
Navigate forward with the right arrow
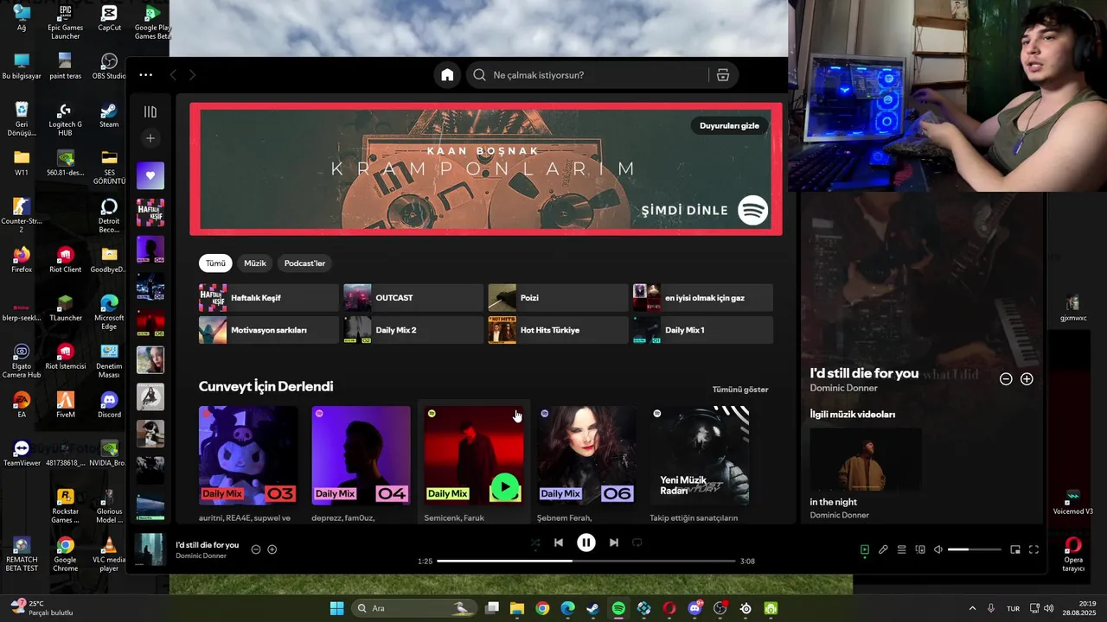coord(192,75)
